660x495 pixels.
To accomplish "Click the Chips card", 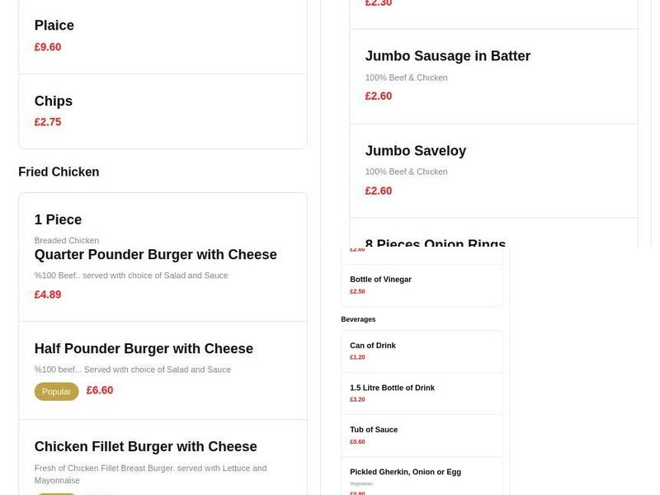I will point(53,101).
